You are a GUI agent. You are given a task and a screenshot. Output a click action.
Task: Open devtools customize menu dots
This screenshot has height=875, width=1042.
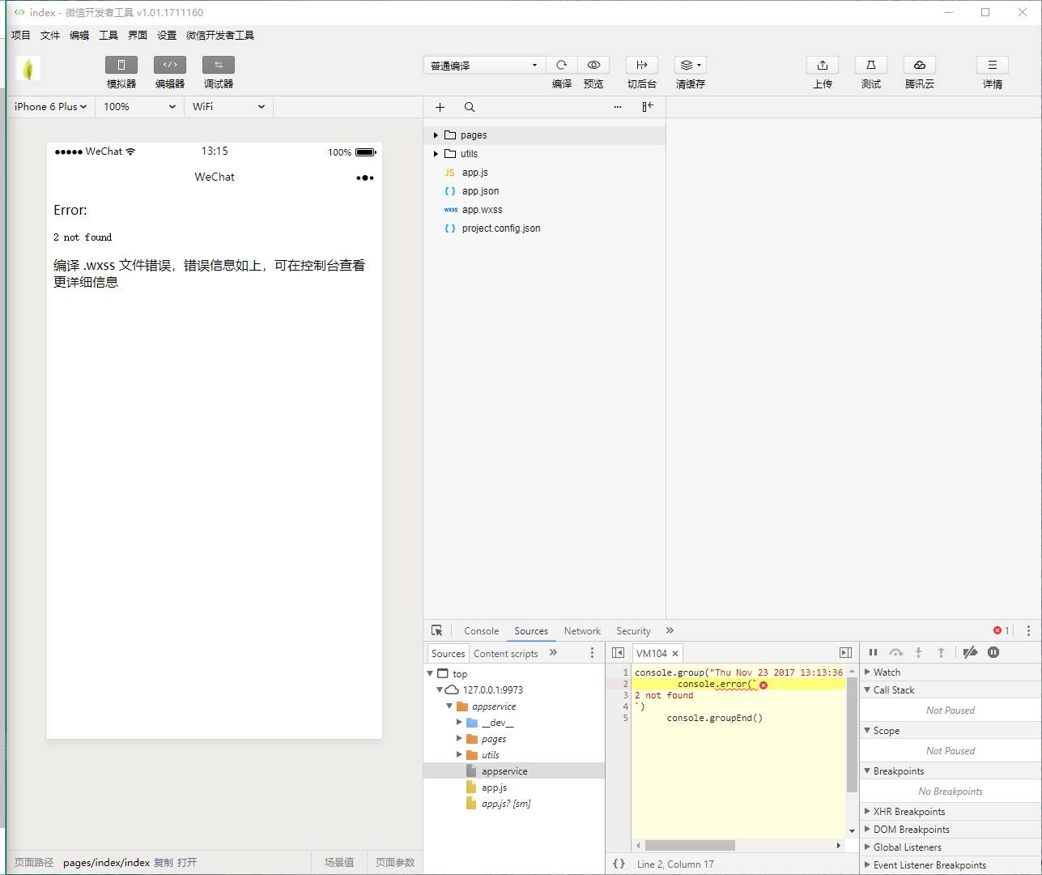pos(1028,630)
